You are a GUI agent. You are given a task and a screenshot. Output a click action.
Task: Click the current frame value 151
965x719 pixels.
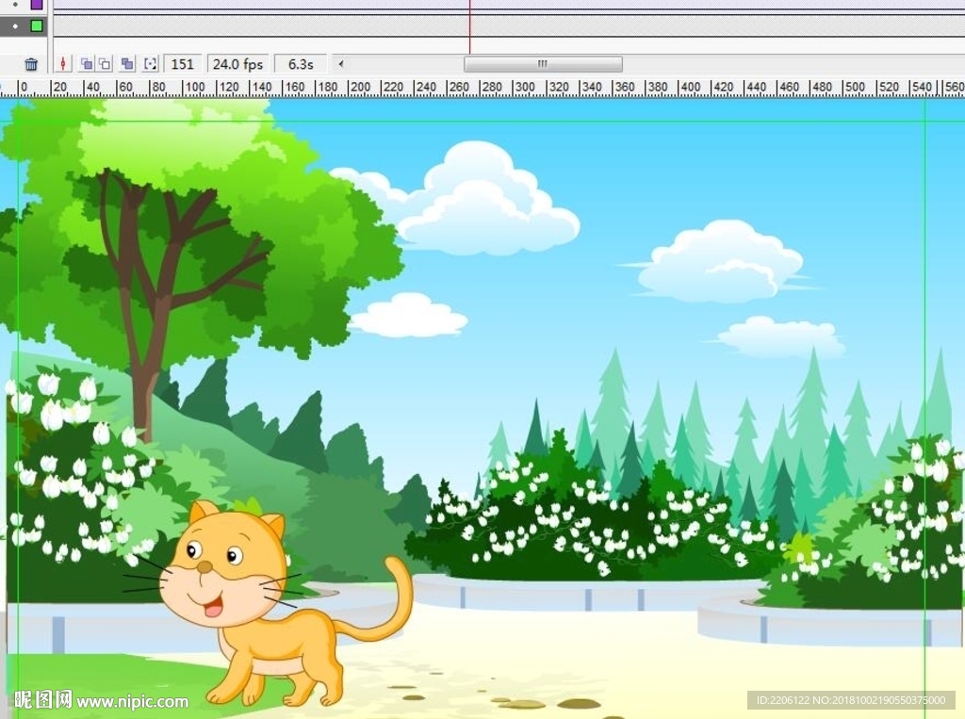click(182, 64)
